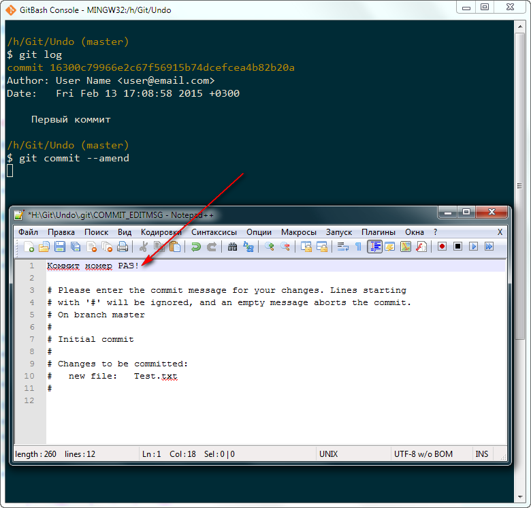The height and width of the screenshot is (508, 531).
Task: Click the New file icon in Notepad++
Action: pyautogui.click(x=29, y=247)
